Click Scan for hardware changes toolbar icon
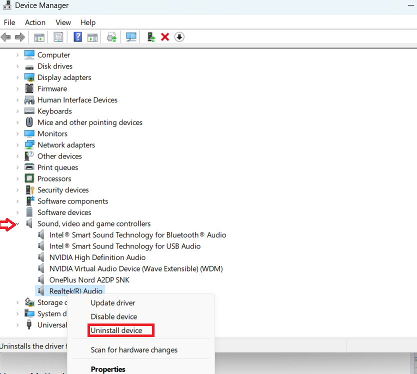This screenshot has height=374, width=417. point(131,37)
